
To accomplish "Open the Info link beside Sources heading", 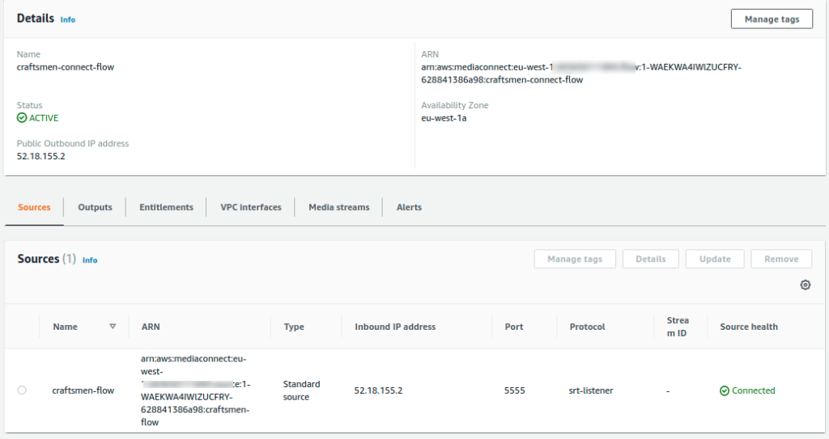I will click(90, 260).
